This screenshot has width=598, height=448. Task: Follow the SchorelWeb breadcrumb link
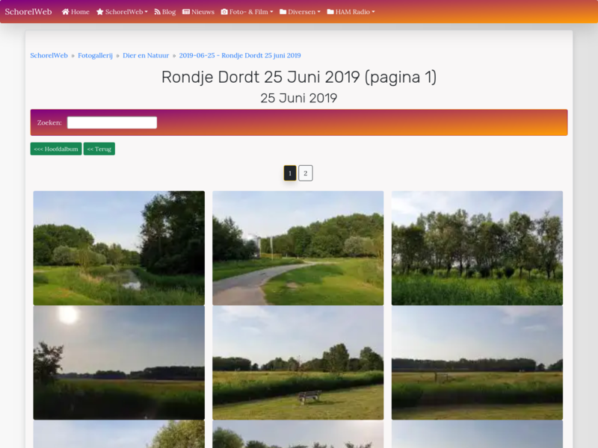[49, 55]
